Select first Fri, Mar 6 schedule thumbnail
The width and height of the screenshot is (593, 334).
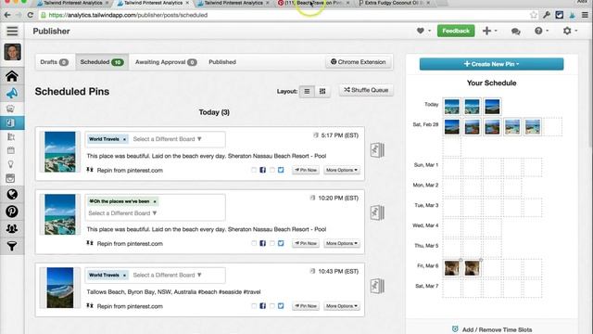tap(452, 268)
